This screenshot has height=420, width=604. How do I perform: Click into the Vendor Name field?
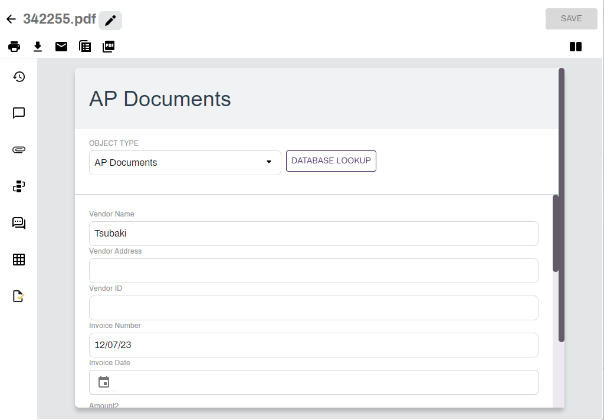[314, 234]
